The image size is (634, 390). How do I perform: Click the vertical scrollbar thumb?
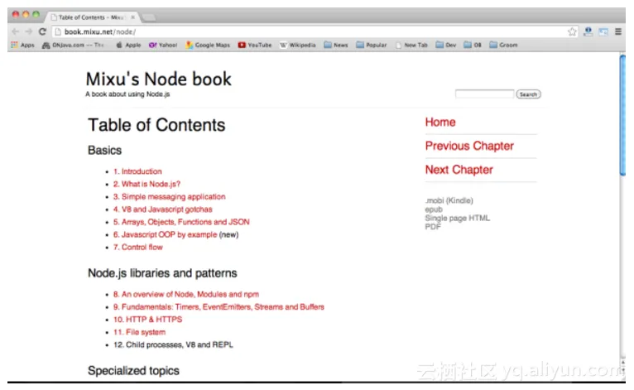click(x=622, y=115)
